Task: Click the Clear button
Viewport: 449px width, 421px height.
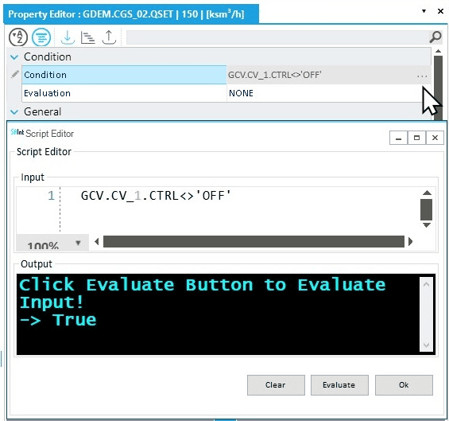Action: 276,385
